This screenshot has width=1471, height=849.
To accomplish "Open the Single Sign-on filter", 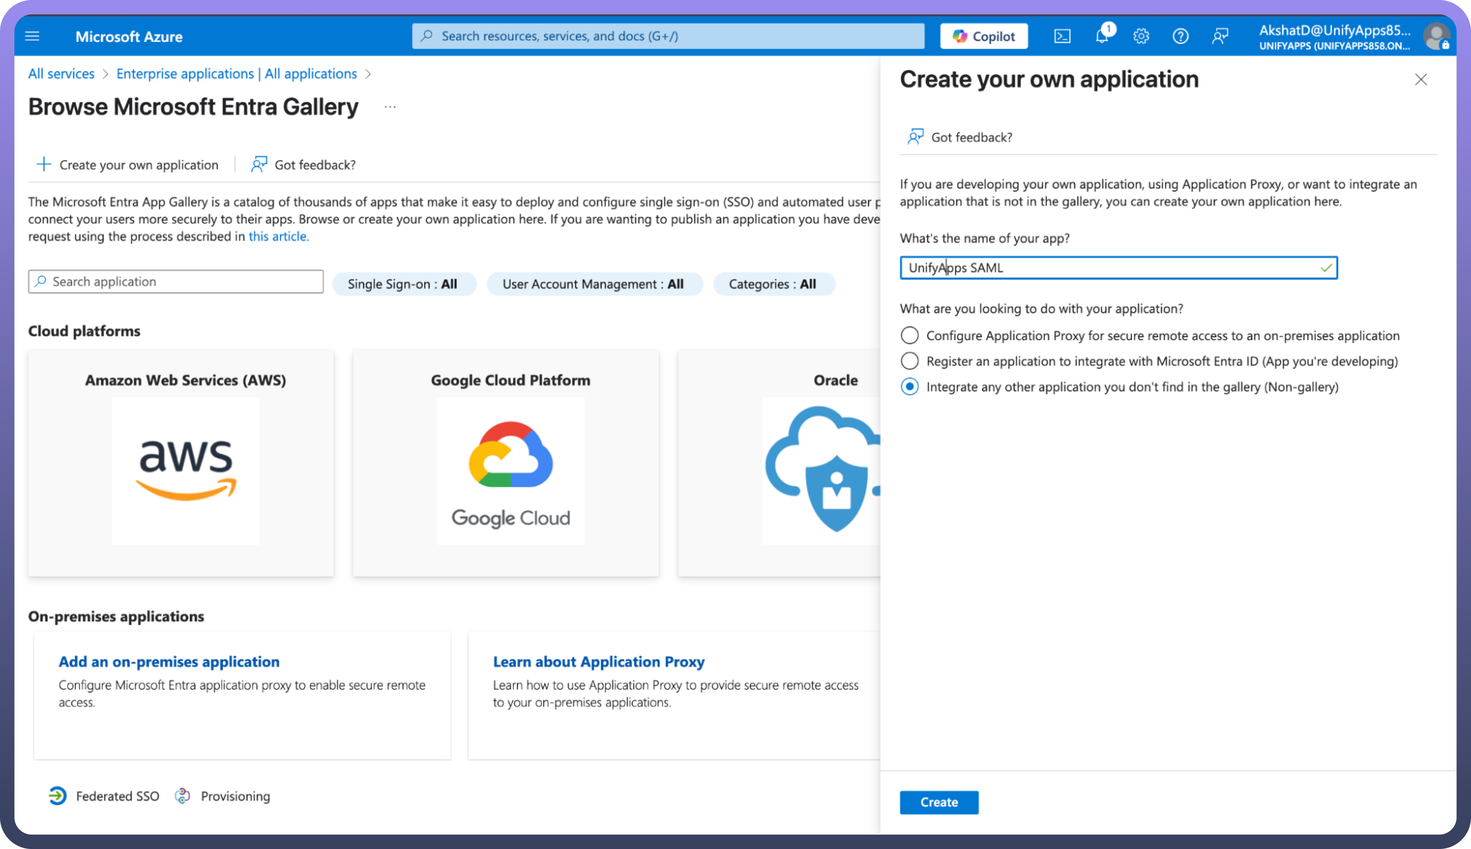I will [x=403, y=284].
